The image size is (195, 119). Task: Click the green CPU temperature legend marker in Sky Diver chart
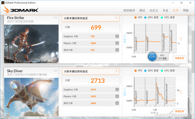pyautogui.click(x=162, y=71)
